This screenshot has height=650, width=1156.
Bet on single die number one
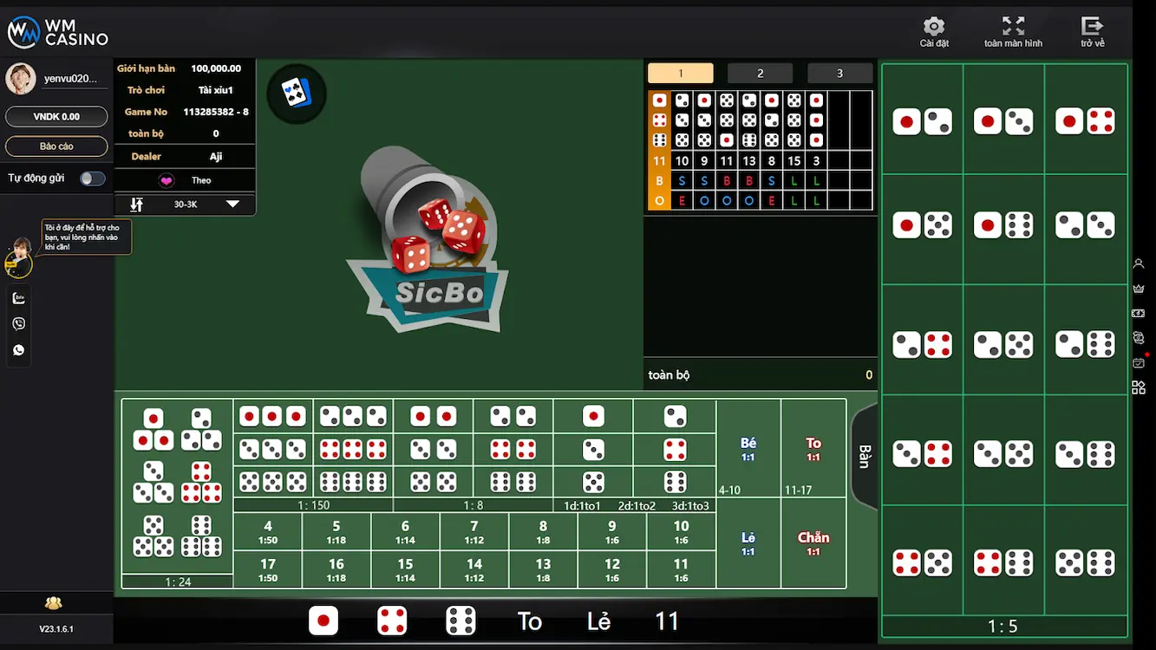[593, 417]
